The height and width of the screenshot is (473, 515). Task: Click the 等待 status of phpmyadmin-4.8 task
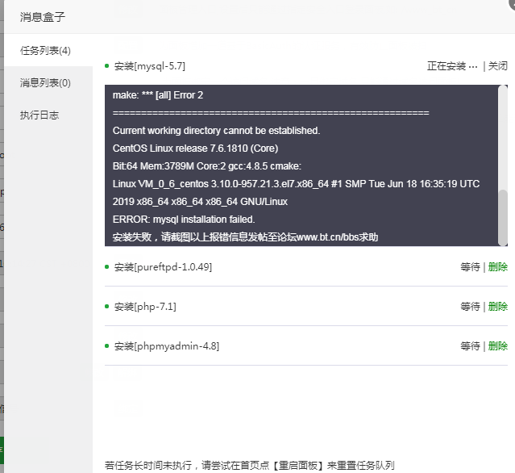coord(470,345)
